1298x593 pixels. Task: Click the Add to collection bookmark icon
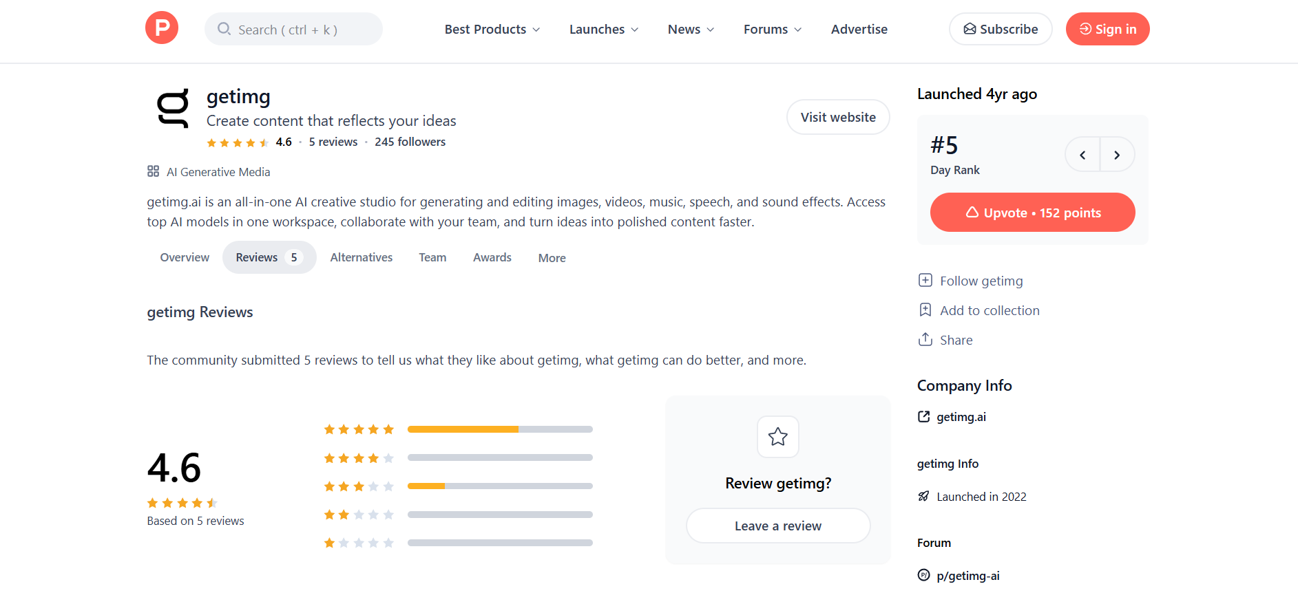(x=925, y=310)
